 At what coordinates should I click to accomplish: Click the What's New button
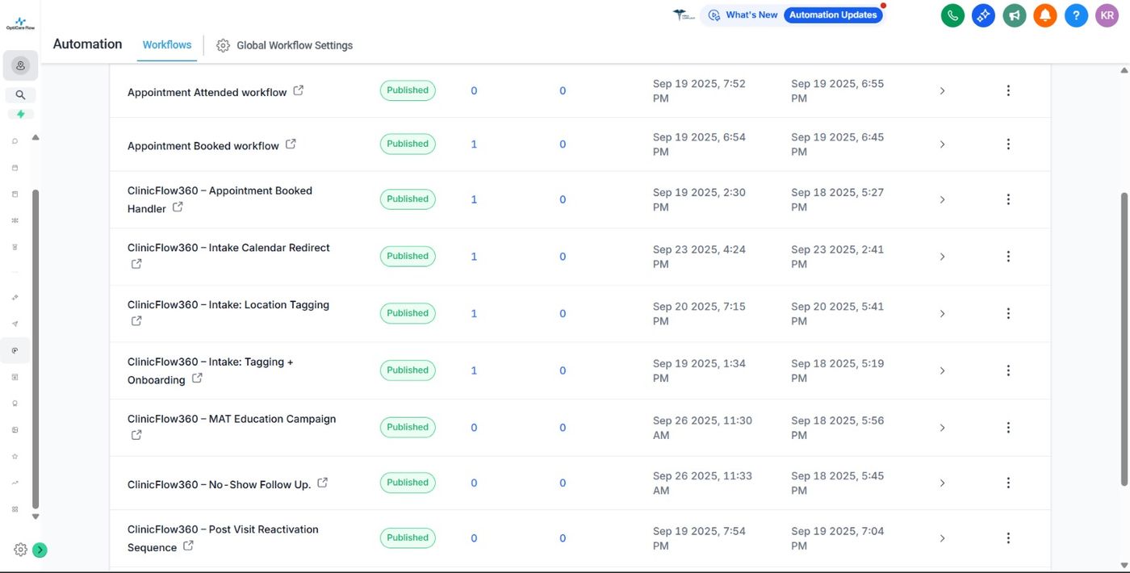pos(743,15)
